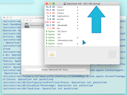
Task: Expand the System folder disclosure arrow
Action: click(77, 10)
